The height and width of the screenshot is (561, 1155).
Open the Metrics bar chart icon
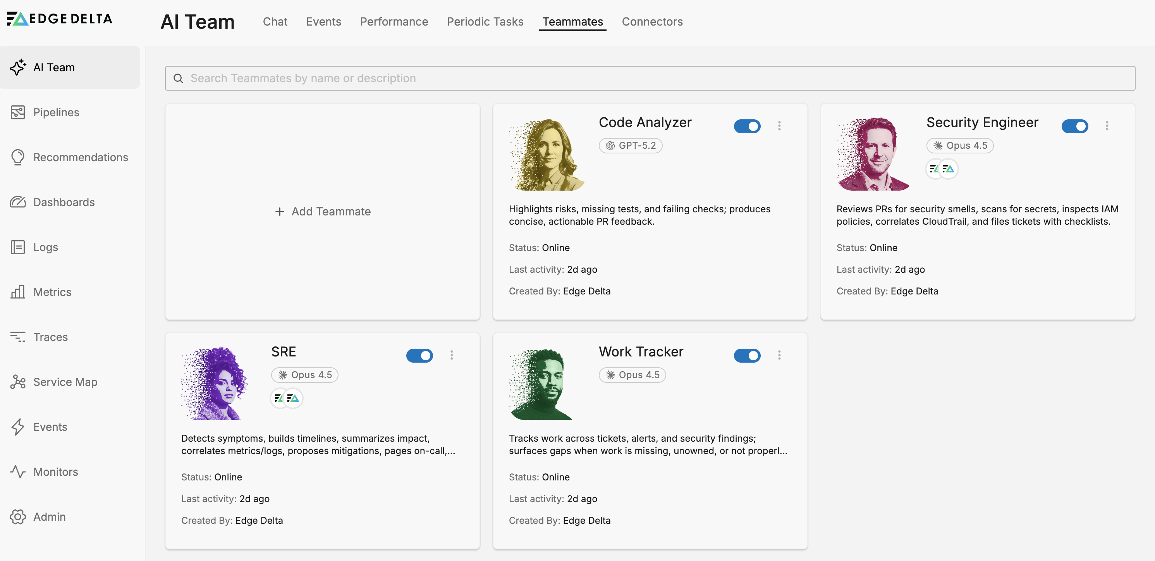(17, 292)
